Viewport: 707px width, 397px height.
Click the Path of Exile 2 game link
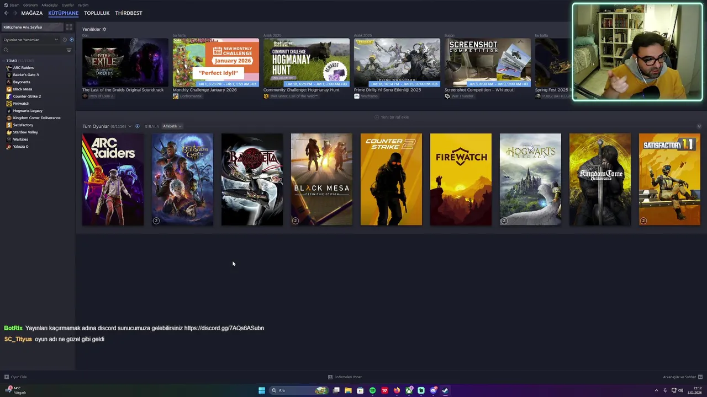click(98, 96)
